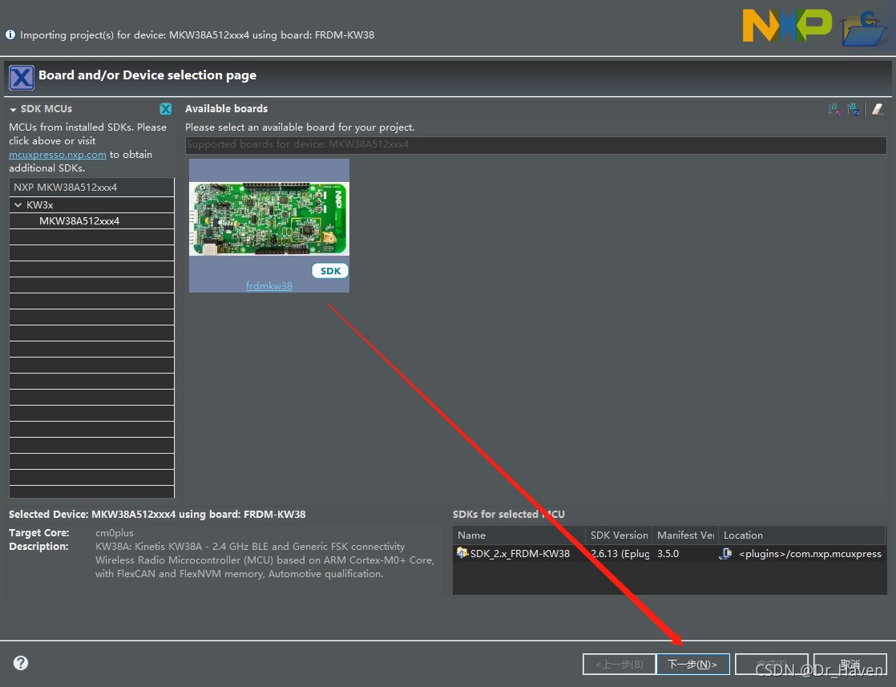The height and width of the screenshot is (687, 896).
Task: Collapse the SDK MCUs section
Action: coord(13,109)
